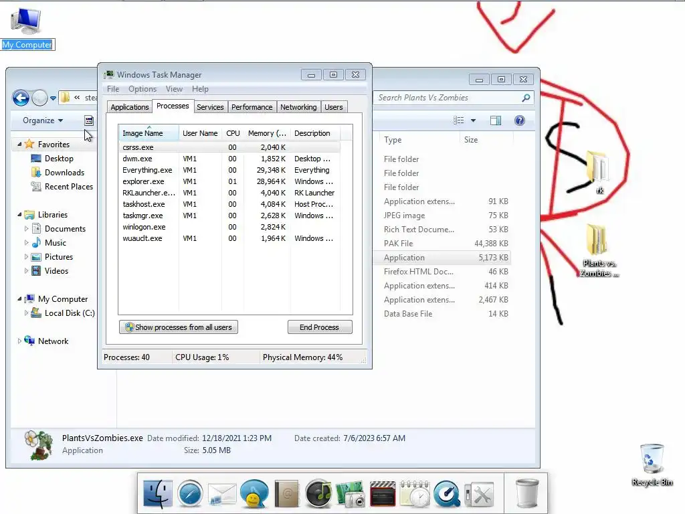Click the toolbar icon next to Organize
The image size is (685, 514).
(x=89, y=120)
